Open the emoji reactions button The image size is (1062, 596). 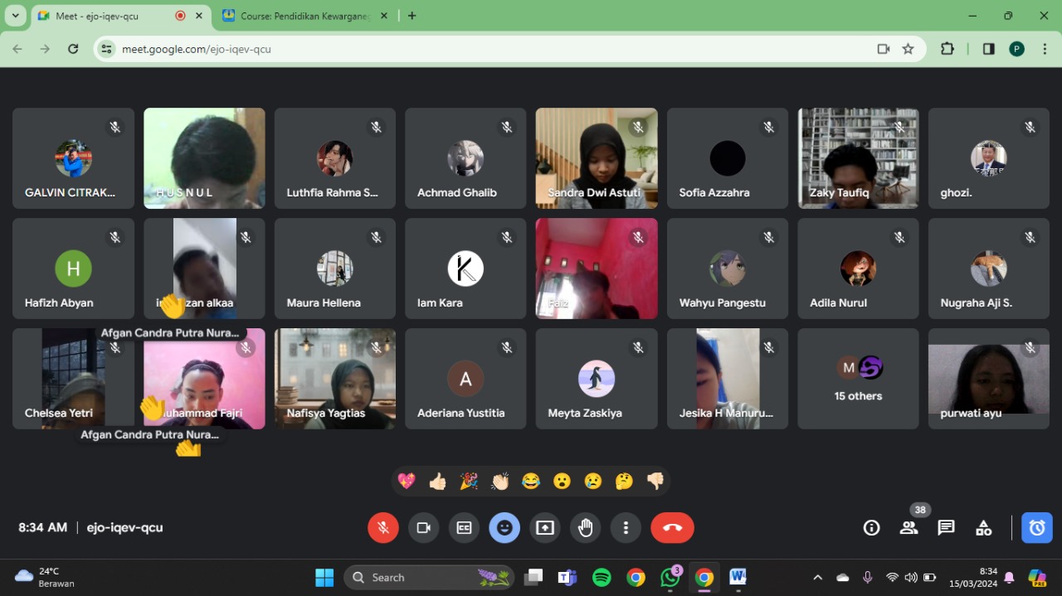tap(504, 528)
